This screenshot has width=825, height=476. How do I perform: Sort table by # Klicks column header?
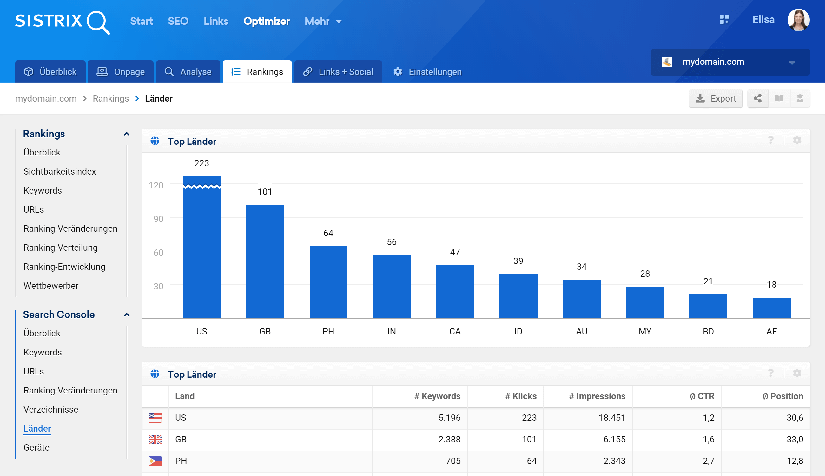click(520, 396)
